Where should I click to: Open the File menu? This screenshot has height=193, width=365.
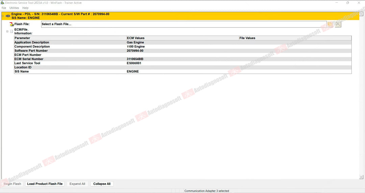point(4,8)
